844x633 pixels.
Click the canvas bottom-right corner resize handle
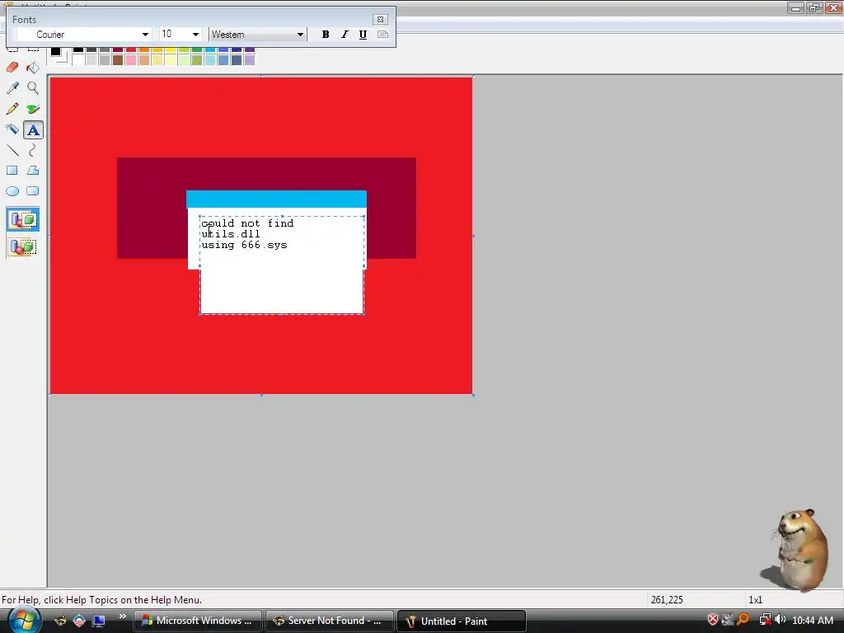click(x=473, y=395)
